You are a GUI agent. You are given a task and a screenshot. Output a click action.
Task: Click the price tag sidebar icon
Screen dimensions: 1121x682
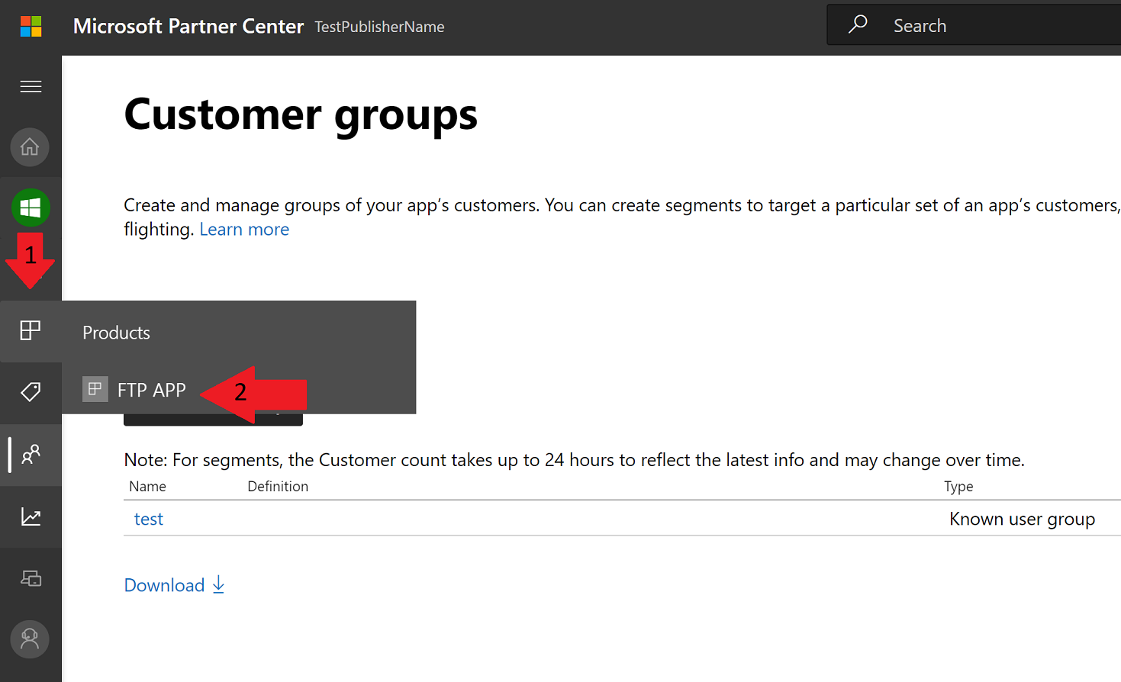click(x=31, y=392)
